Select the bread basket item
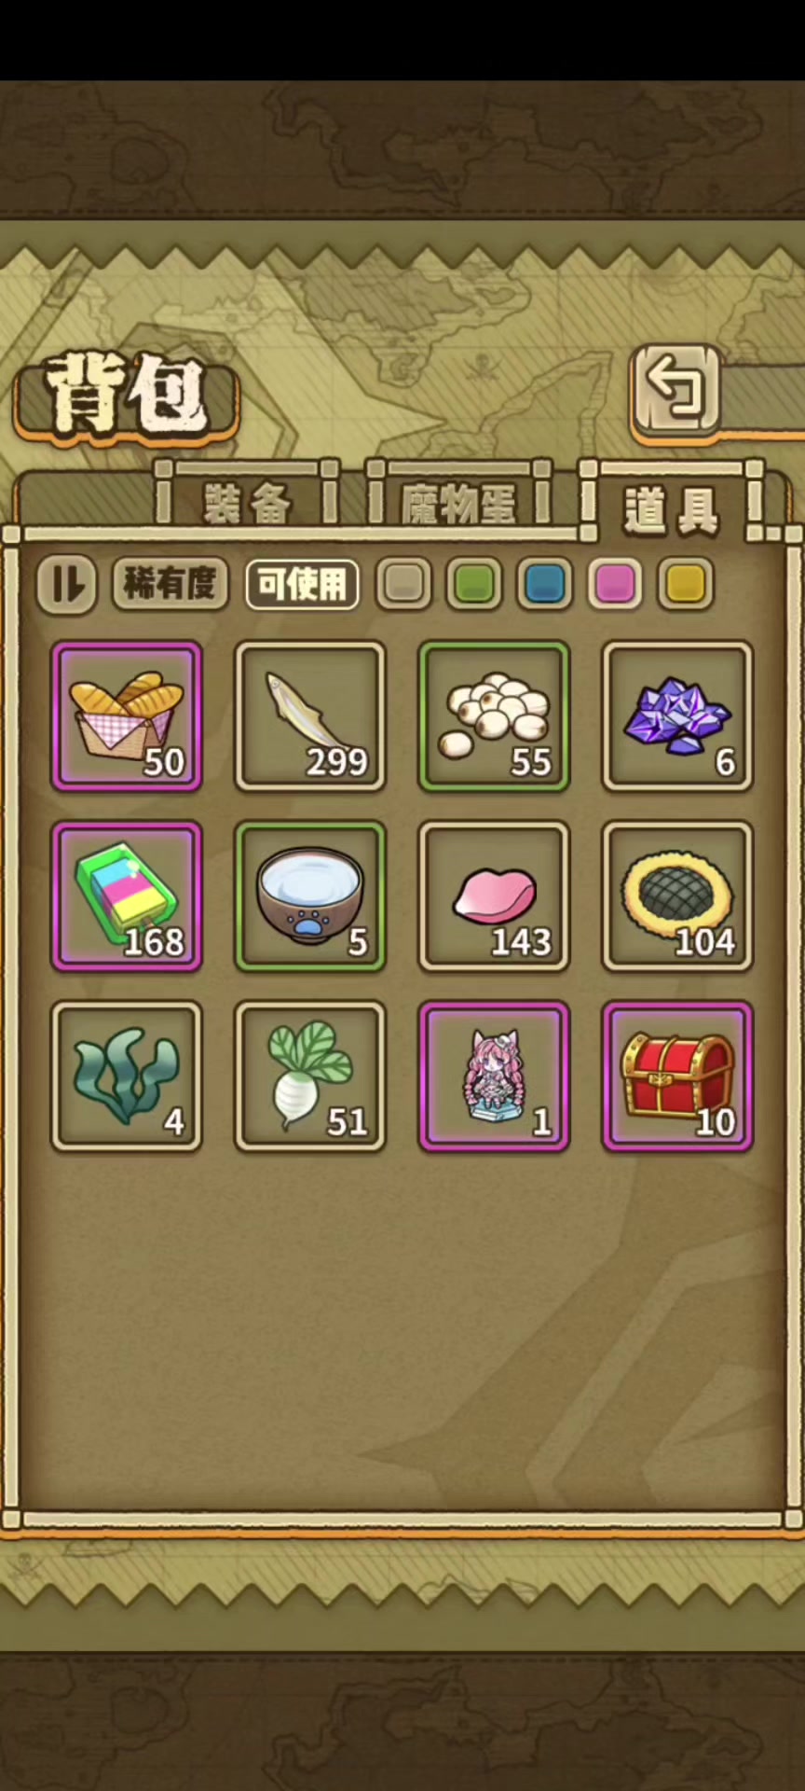 point(127,716)
